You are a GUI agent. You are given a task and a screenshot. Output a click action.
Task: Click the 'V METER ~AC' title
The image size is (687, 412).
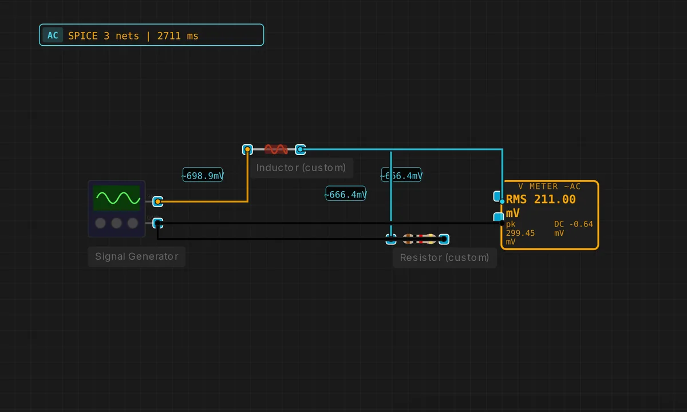pyautogui.click(x=549, y=187)
